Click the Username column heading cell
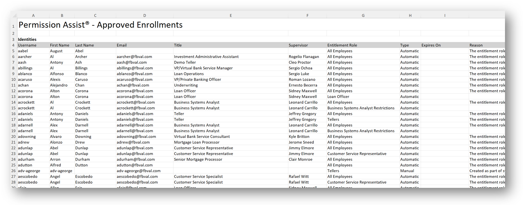Screen dimensions: 523x205 click(x=27, y=45)
